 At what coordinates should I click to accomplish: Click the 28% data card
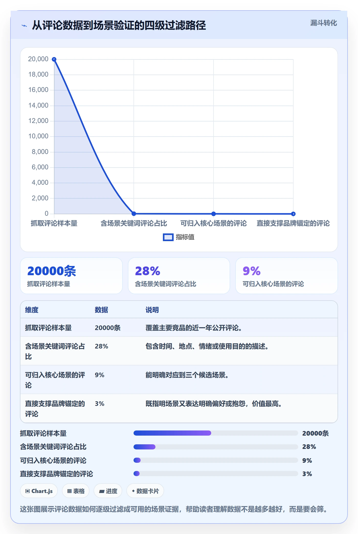[x=179, y=276]
